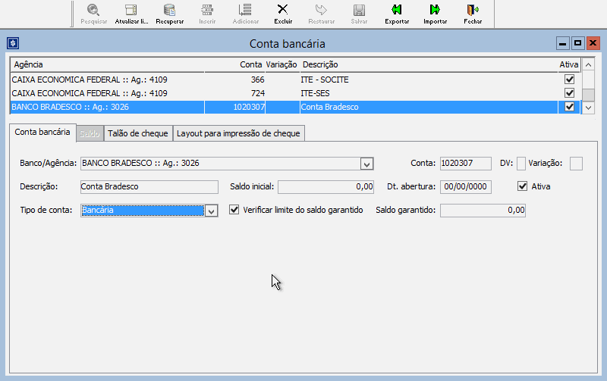Viewport: 607px width, 381px height.
Task: Click the account list scroll-down arrow
Action: 589,108
